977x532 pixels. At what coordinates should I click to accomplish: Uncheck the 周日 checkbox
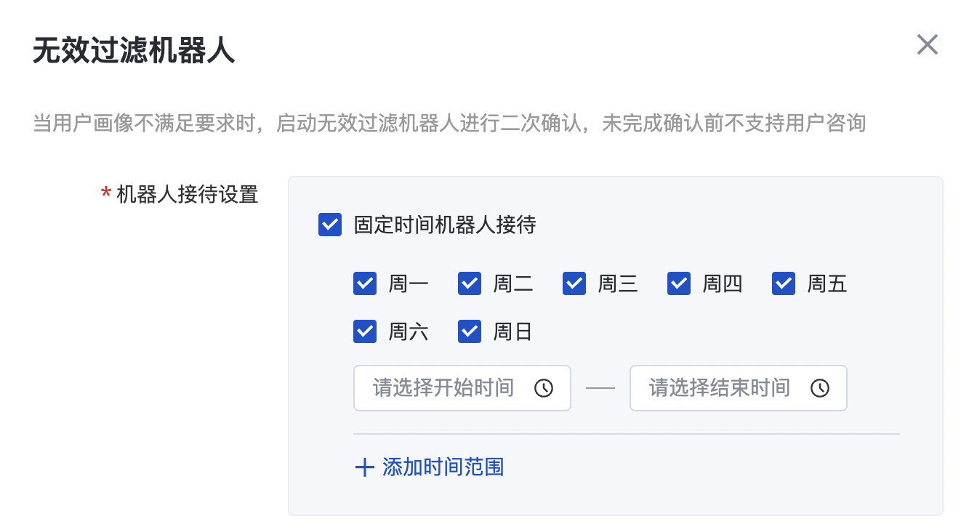point(470,331)
